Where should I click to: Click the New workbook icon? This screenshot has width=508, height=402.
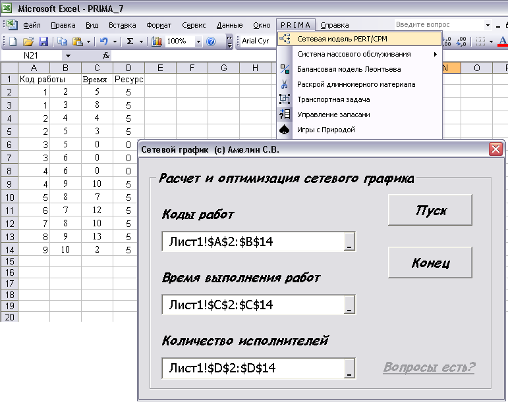[x=13, y=41]
